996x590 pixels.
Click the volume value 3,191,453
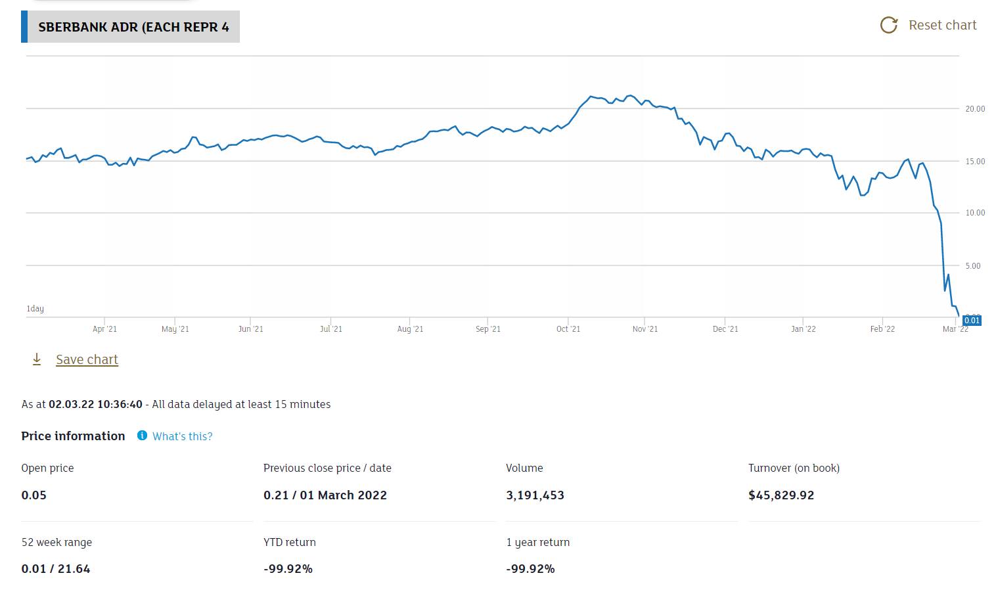click(535, 495)
